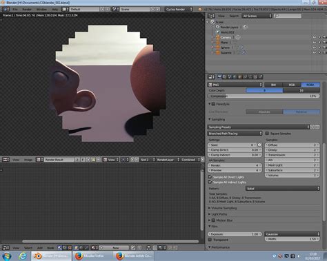This screenshot has height=261, width=327.
Task: Open the Default screen layout selector
Action: pyautogui.click(x=85, y=9)
